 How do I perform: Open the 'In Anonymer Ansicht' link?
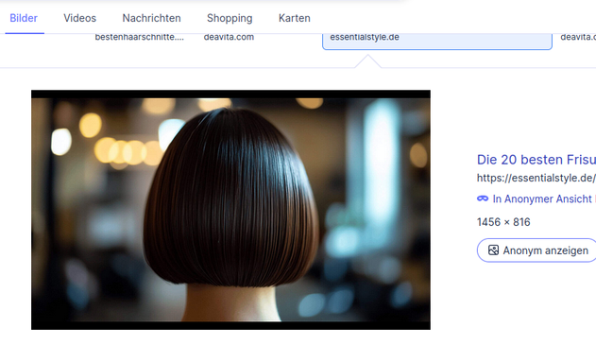coord(542,198)
